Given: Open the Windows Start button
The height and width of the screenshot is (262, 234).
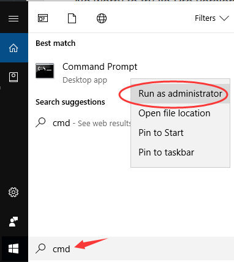Looking at the screenshot, I should [13, 249].
